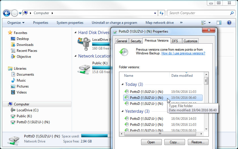238x149 pixels.
Task: Click the search magnifier icon
Action: (x=232, y=13)
